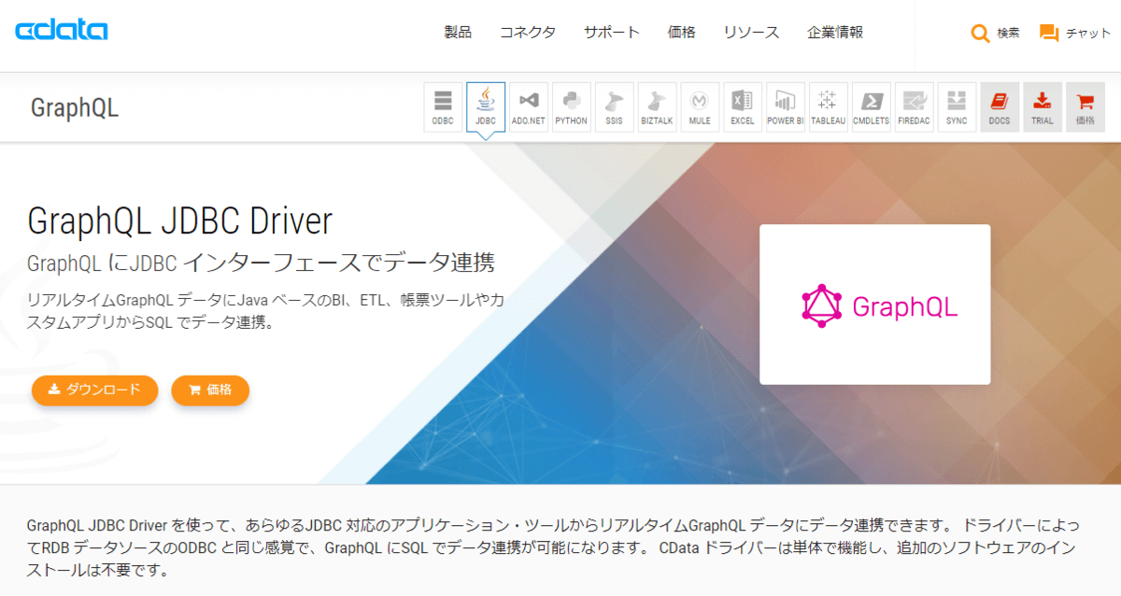Open the SSIS component icon

click(x=614, y=106)
